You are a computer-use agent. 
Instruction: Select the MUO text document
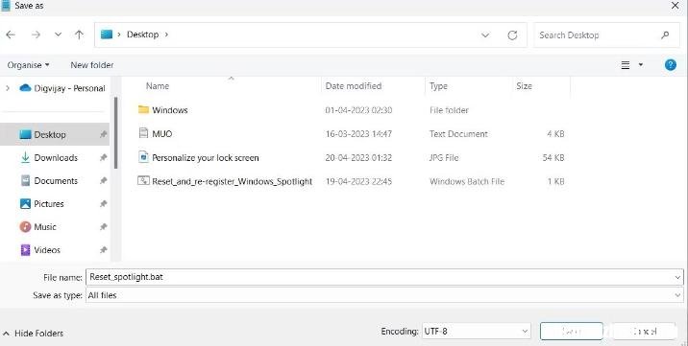tap(161, 134)
